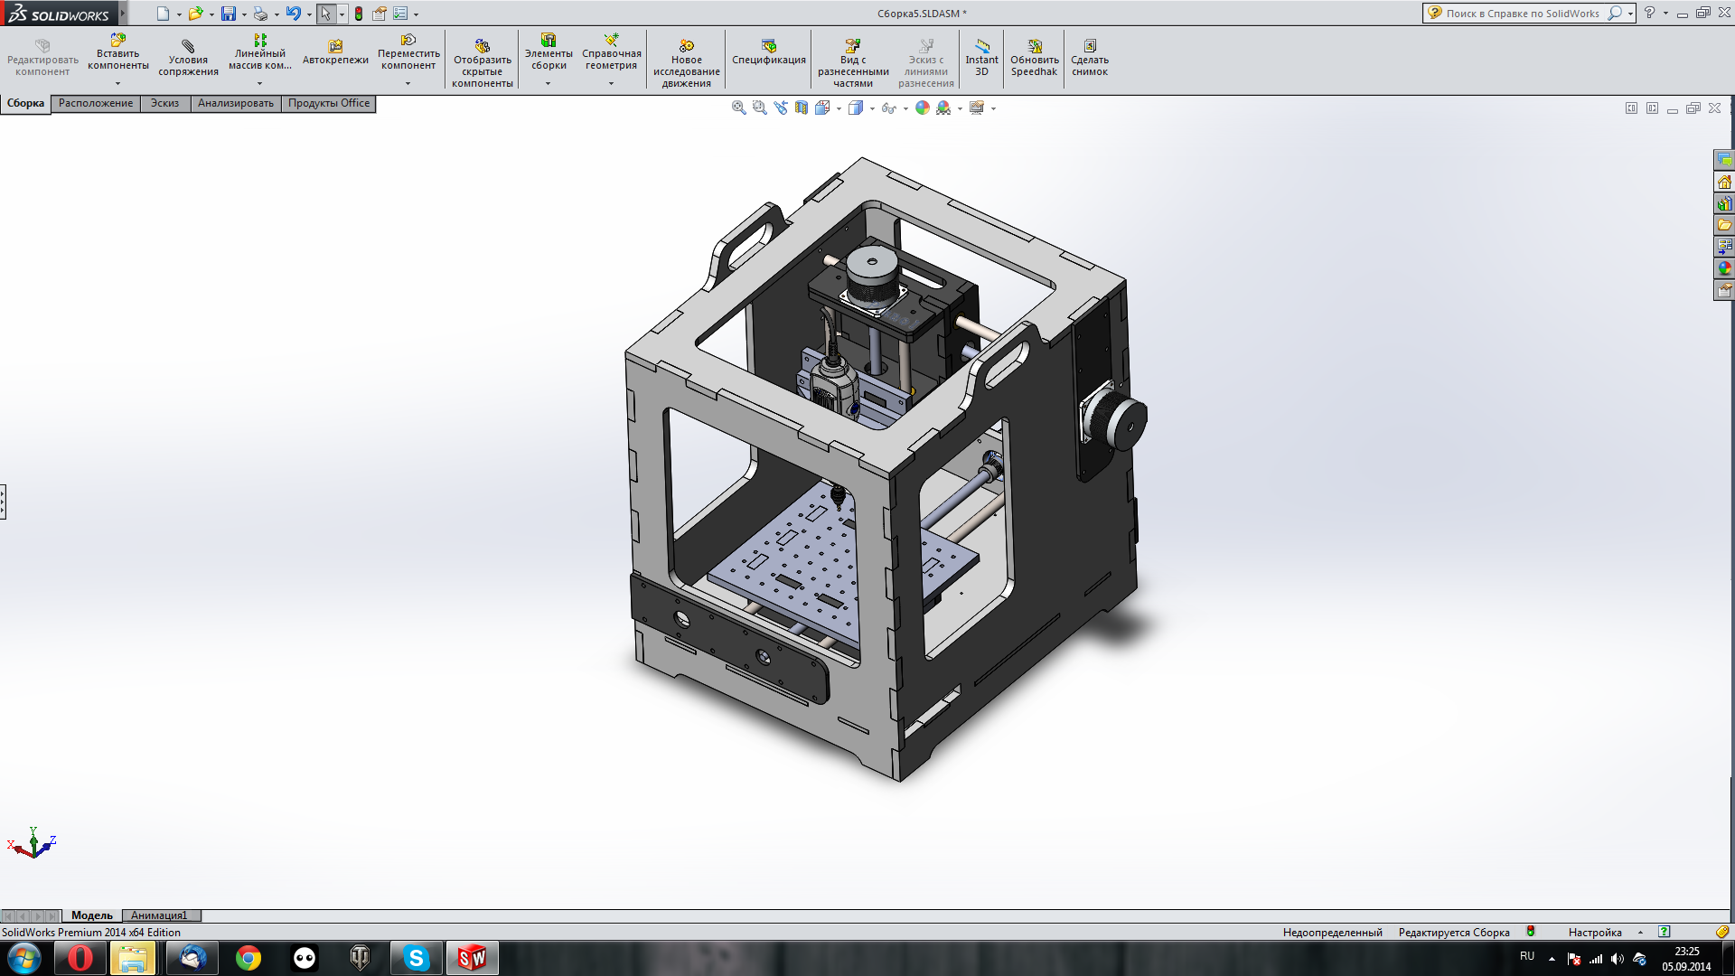Screen dimensions: 1735x976
Task: Click the Zoom to Fit icon
Action: (738, 108)
